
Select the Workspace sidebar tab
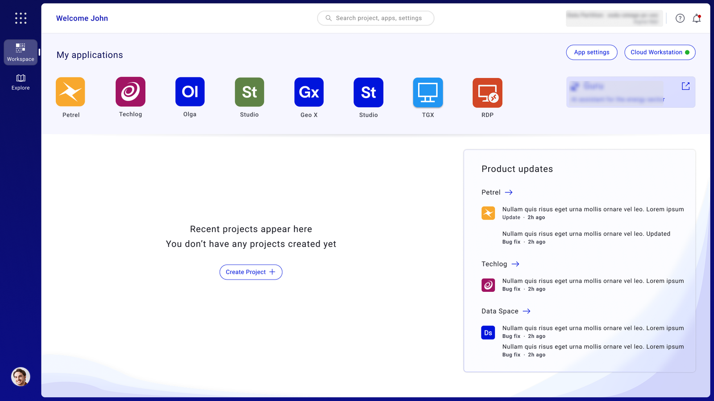tap(21, 52)
